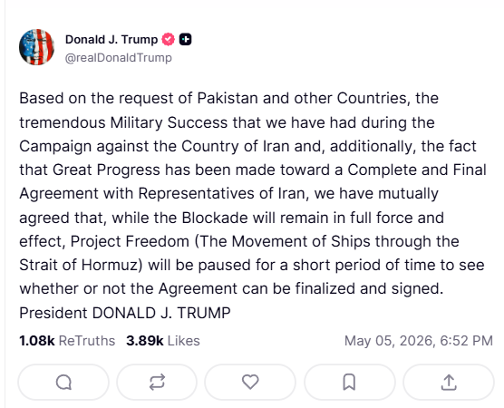Click the President DONALD J. TRUMP signature line
The image size is (504, 408).
point(125,313)
